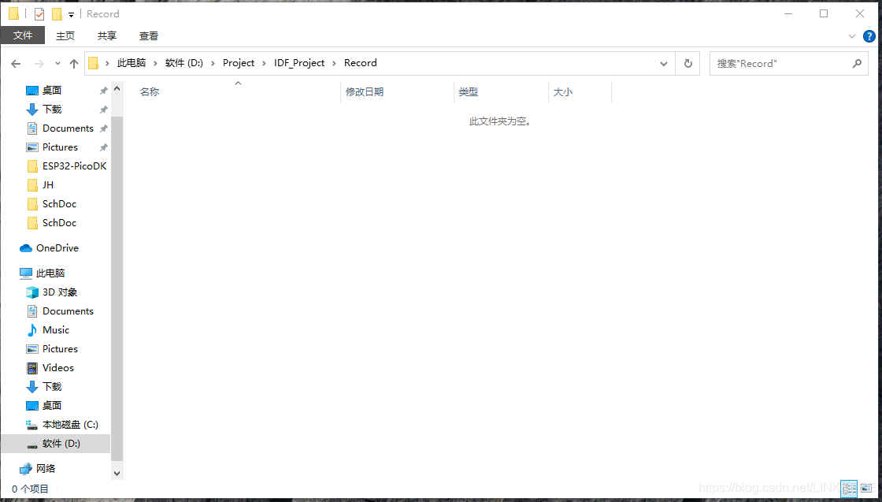Viewport: 882px width, 502px height.
Task: Click the back navigation arrow
Action: pyautogui.click(x=16, y=63)
